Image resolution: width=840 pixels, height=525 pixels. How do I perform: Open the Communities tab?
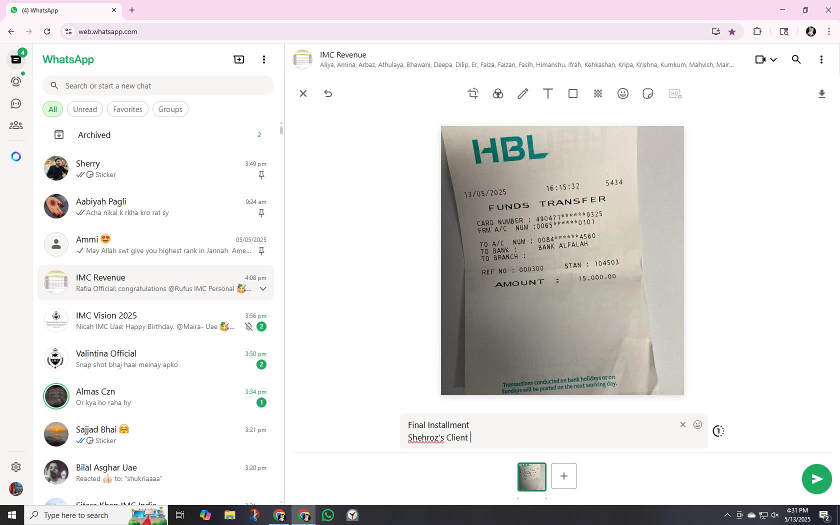point(16,125)
